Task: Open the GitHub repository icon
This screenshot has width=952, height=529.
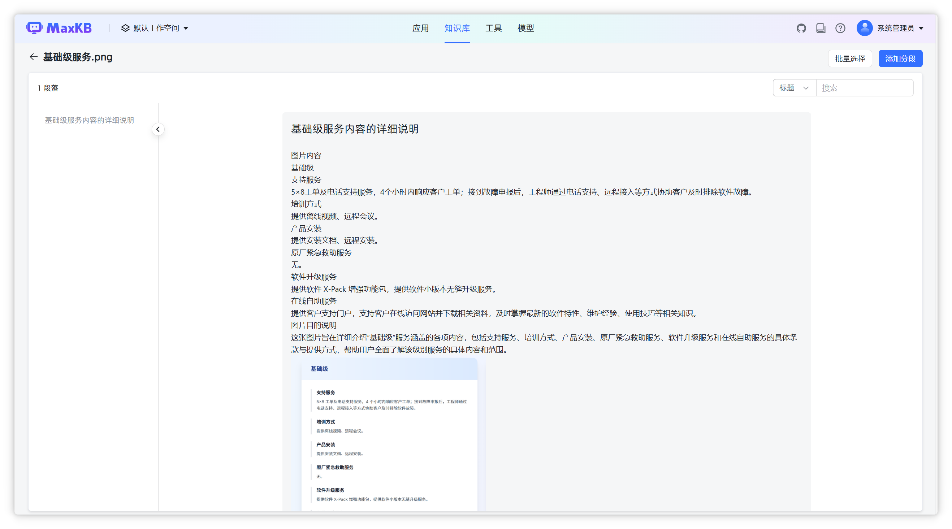Action: [x=801, y=28]
